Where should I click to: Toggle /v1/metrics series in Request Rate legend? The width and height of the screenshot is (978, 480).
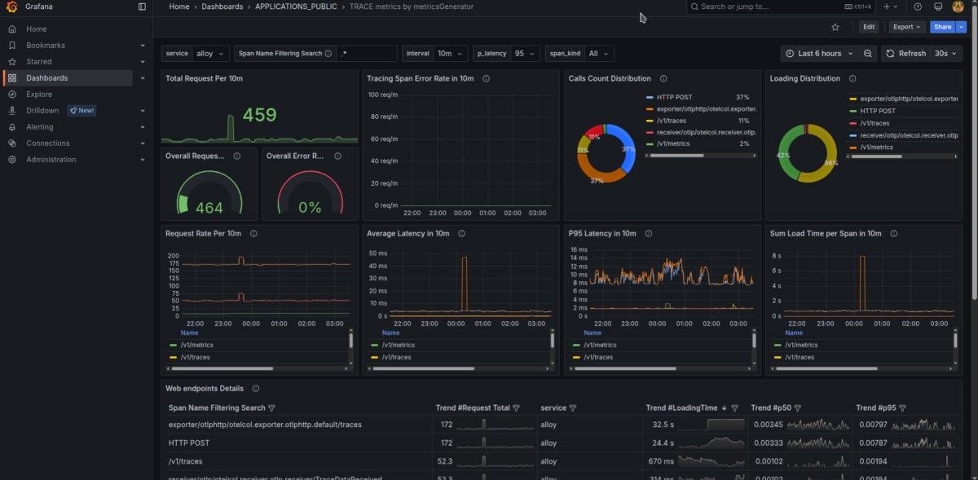click(197, 345)
